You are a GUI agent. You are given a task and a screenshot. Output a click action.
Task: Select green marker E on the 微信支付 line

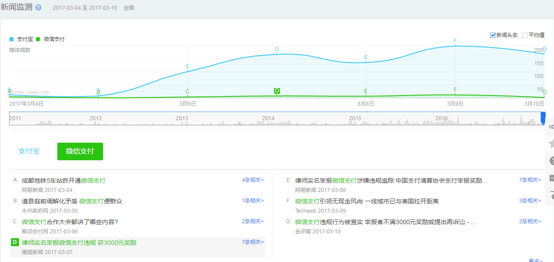tap(366, 91)
